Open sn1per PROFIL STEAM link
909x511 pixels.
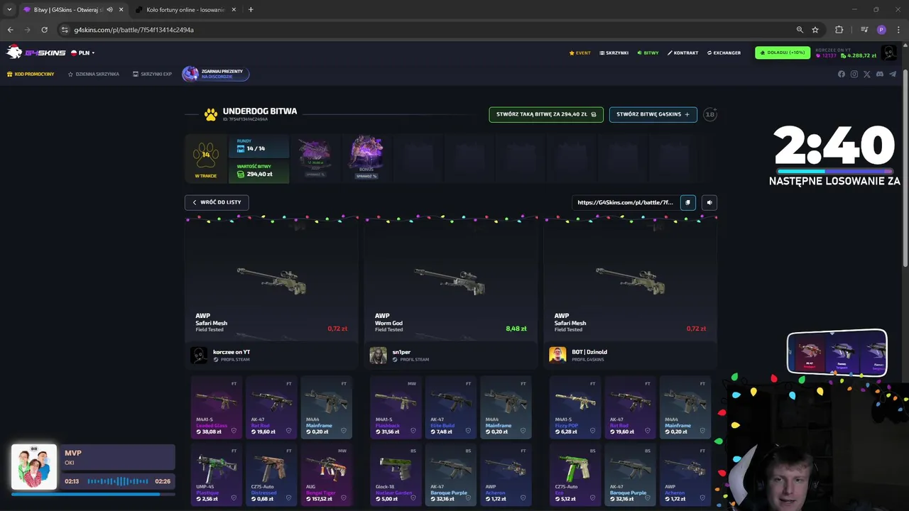(410, 360)
